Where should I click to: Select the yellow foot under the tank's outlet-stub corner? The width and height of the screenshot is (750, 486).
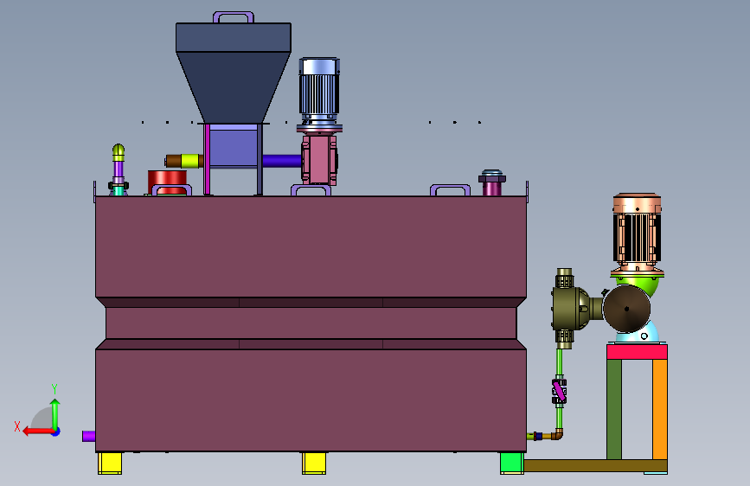coord(110,463)
